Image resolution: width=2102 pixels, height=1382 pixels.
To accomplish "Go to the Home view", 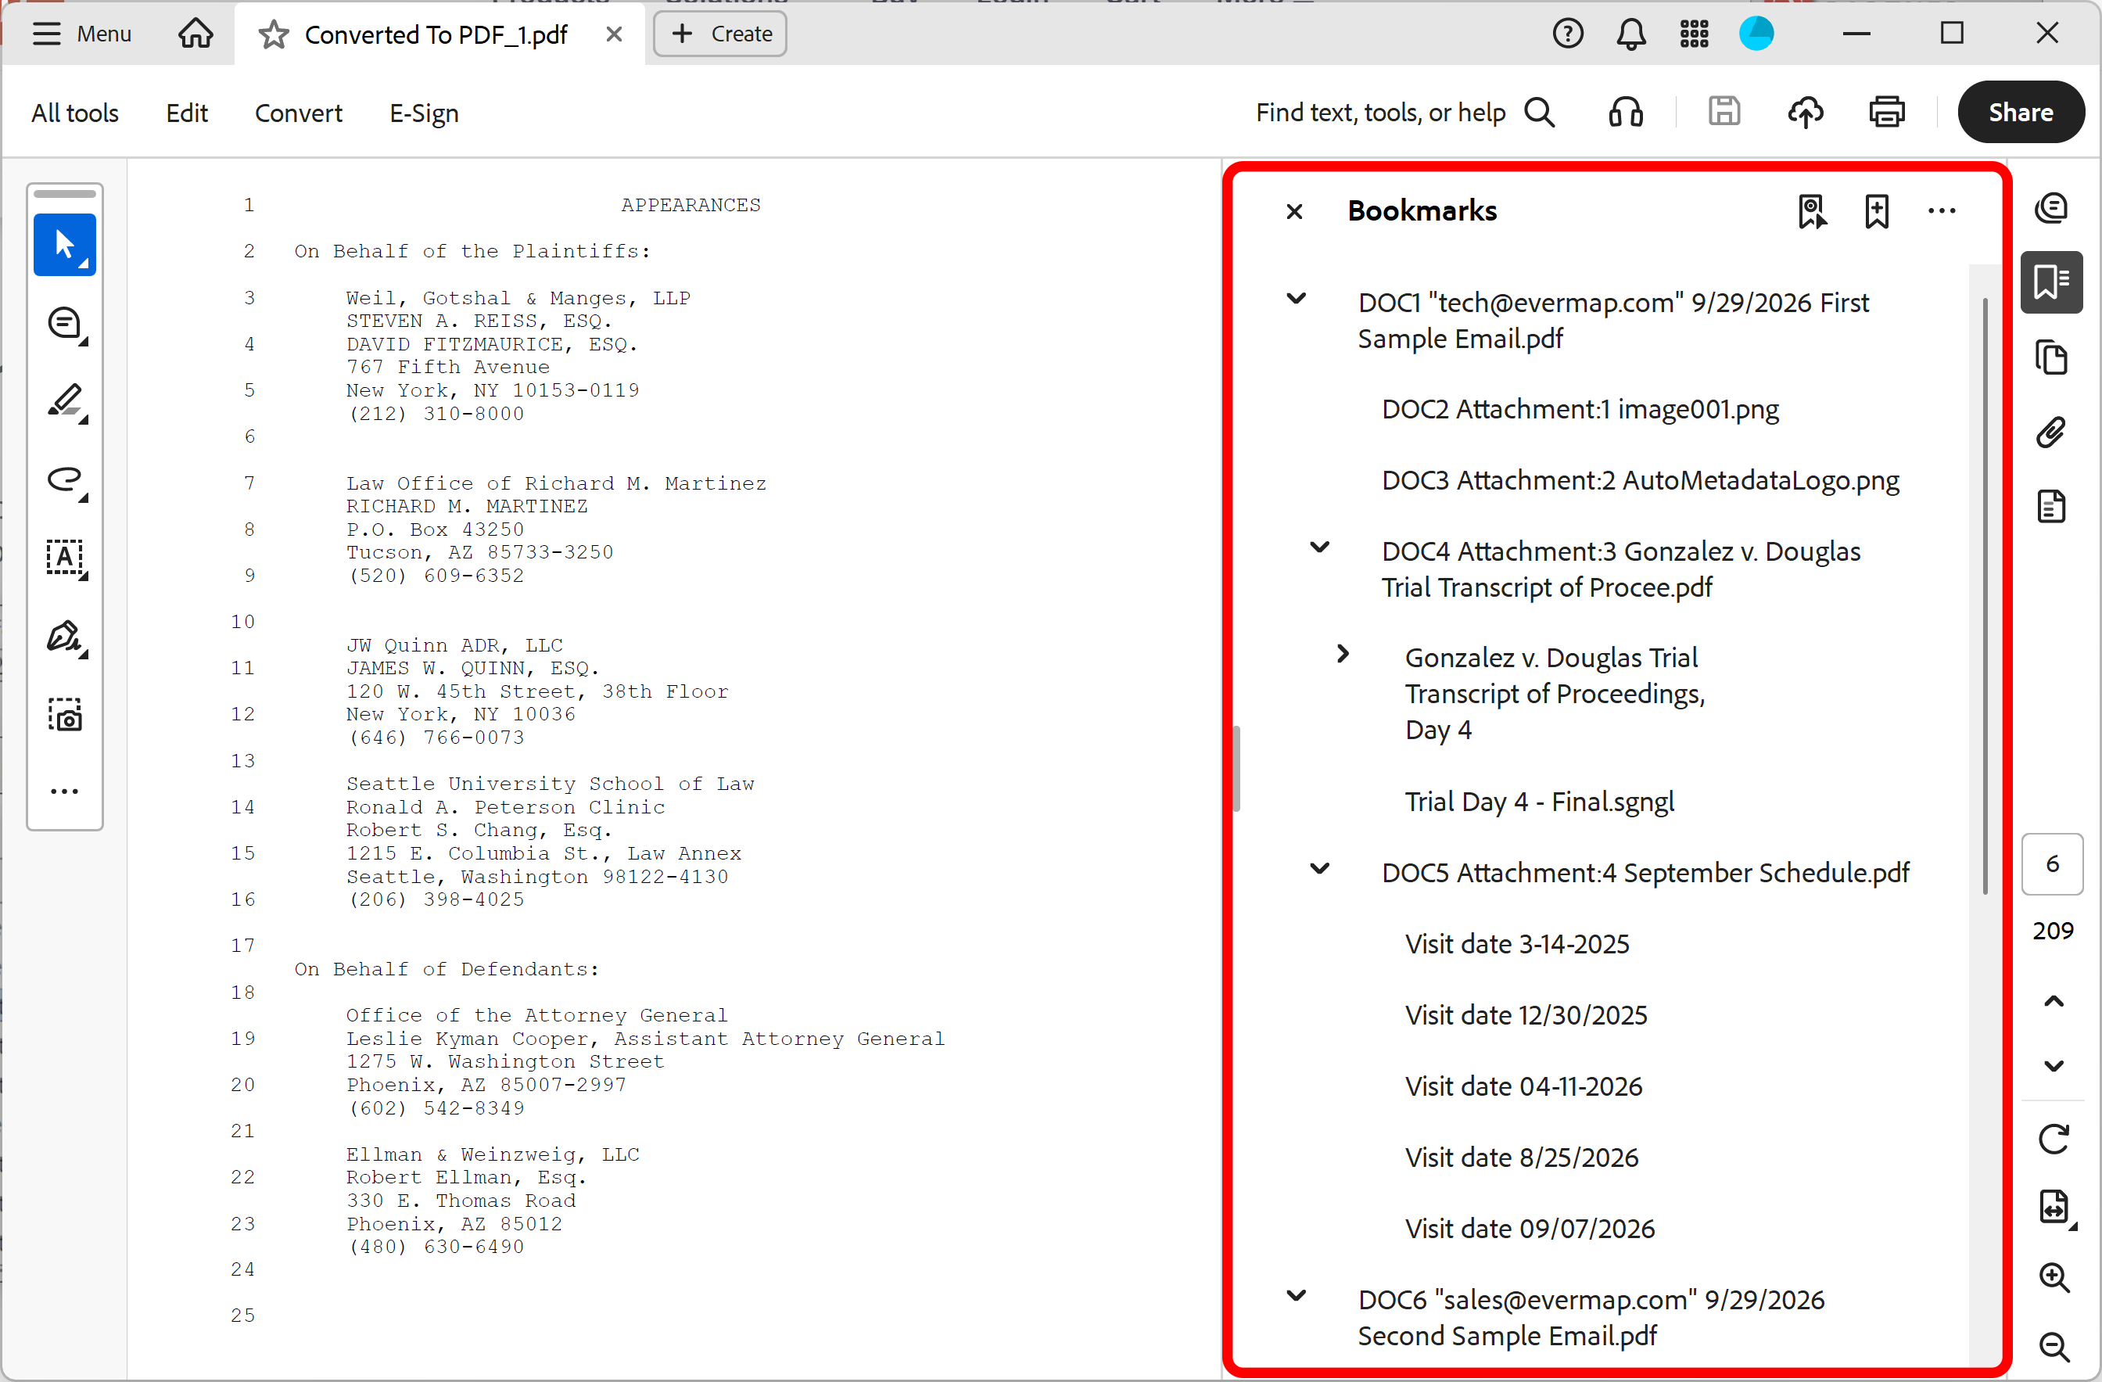I will [195, 34].
